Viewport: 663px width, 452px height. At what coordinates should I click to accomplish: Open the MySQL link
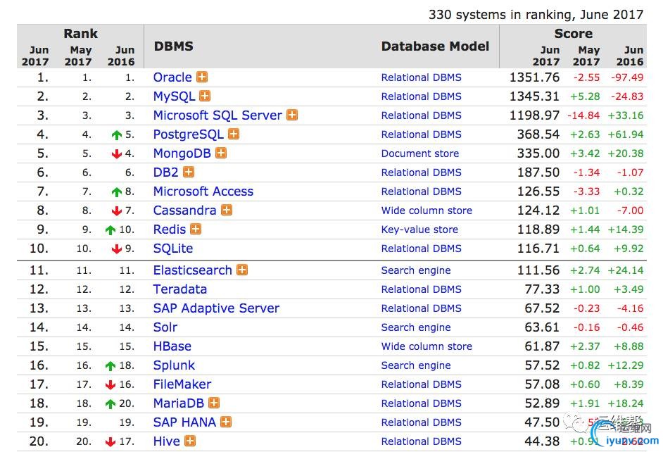click(x=174, y=96)
